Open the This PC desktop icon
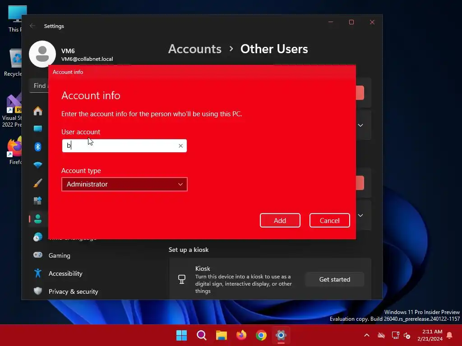The height and width of the screenshot is (346, 462). 15,19
